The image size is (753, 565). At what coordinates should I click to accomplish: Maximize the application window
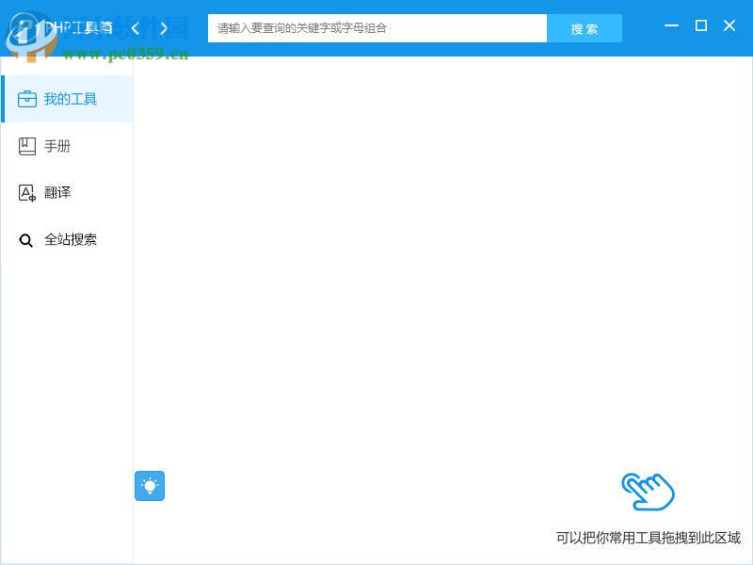[700, 27]
